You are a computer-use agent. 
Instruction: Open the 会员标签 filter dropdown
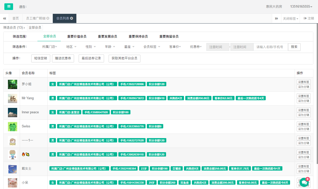click(x=152, y=47)
